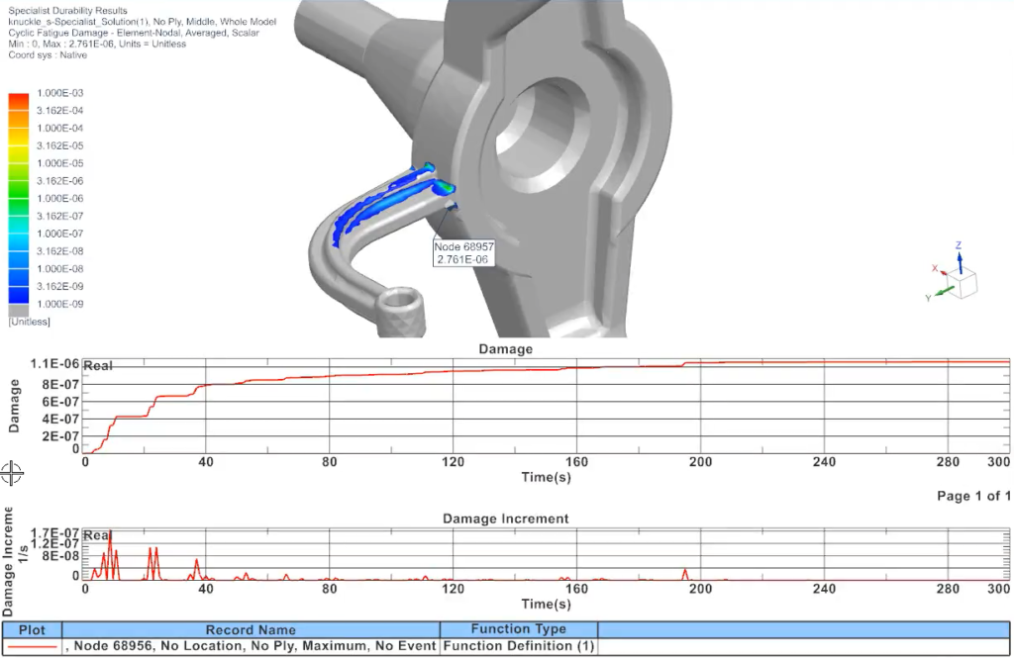The height and width of the screenshot is (659, 1014).
Task: Select the Function Definition (1) cell
Action: click(518, 647)
